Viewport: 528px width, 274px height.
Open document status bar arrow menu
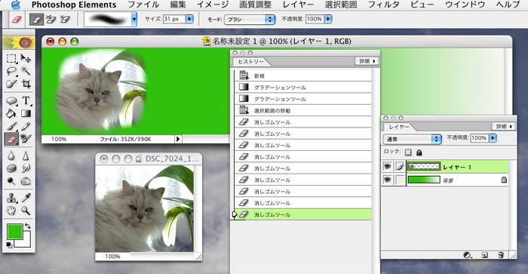(178, 139)
